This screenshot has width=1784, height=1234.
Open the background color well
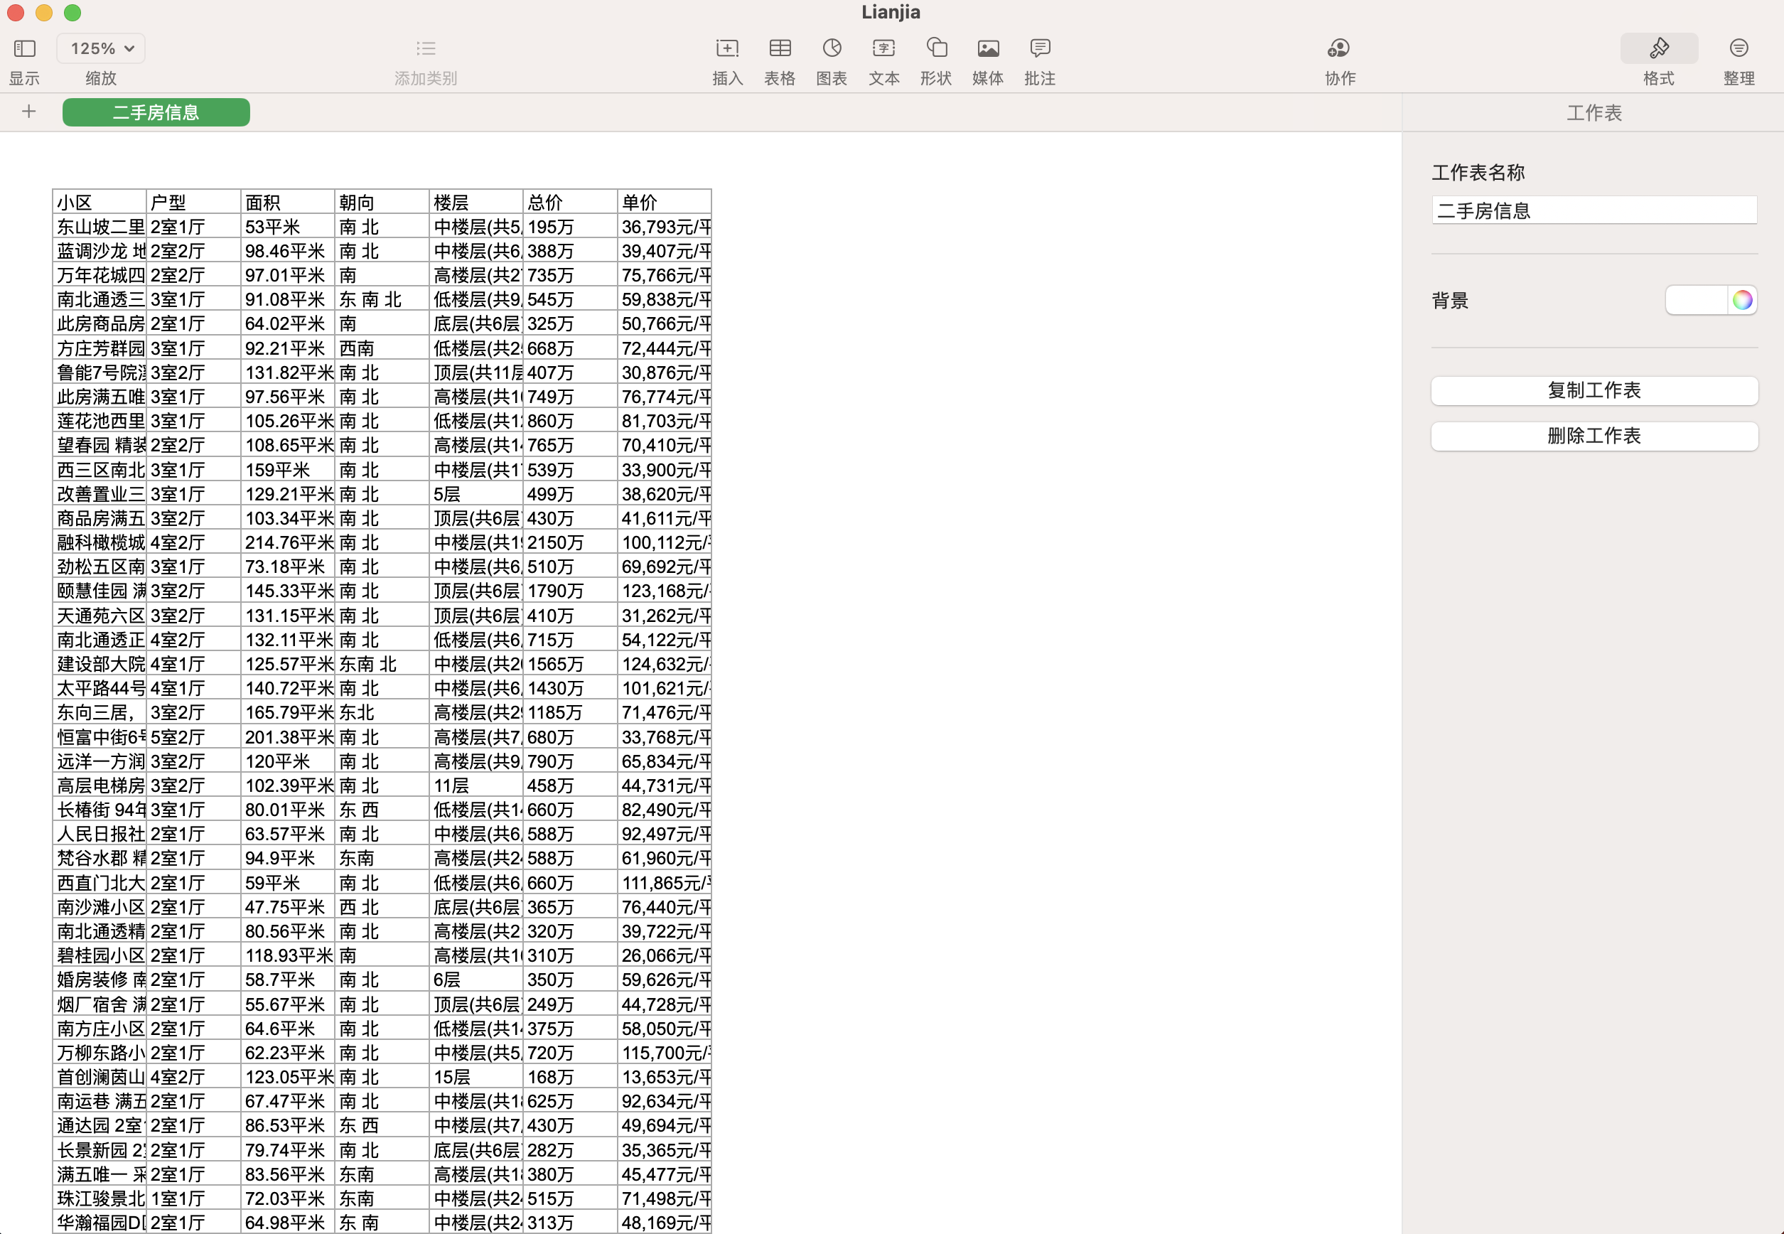tap(1696, 300)
